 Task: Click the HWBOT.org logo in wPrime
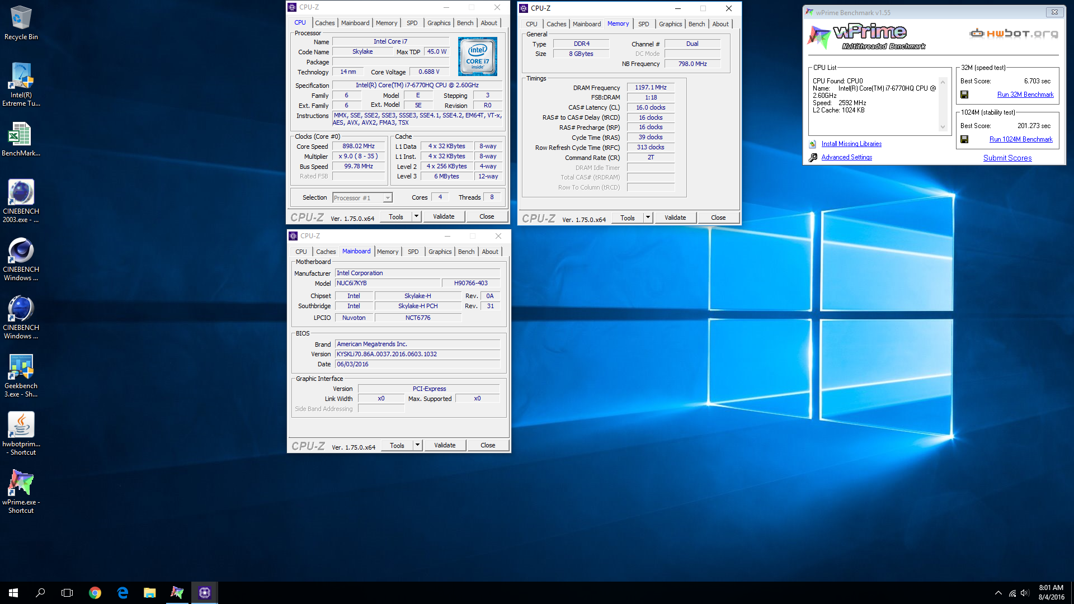pyautogui.click(x=1014, y=34)
